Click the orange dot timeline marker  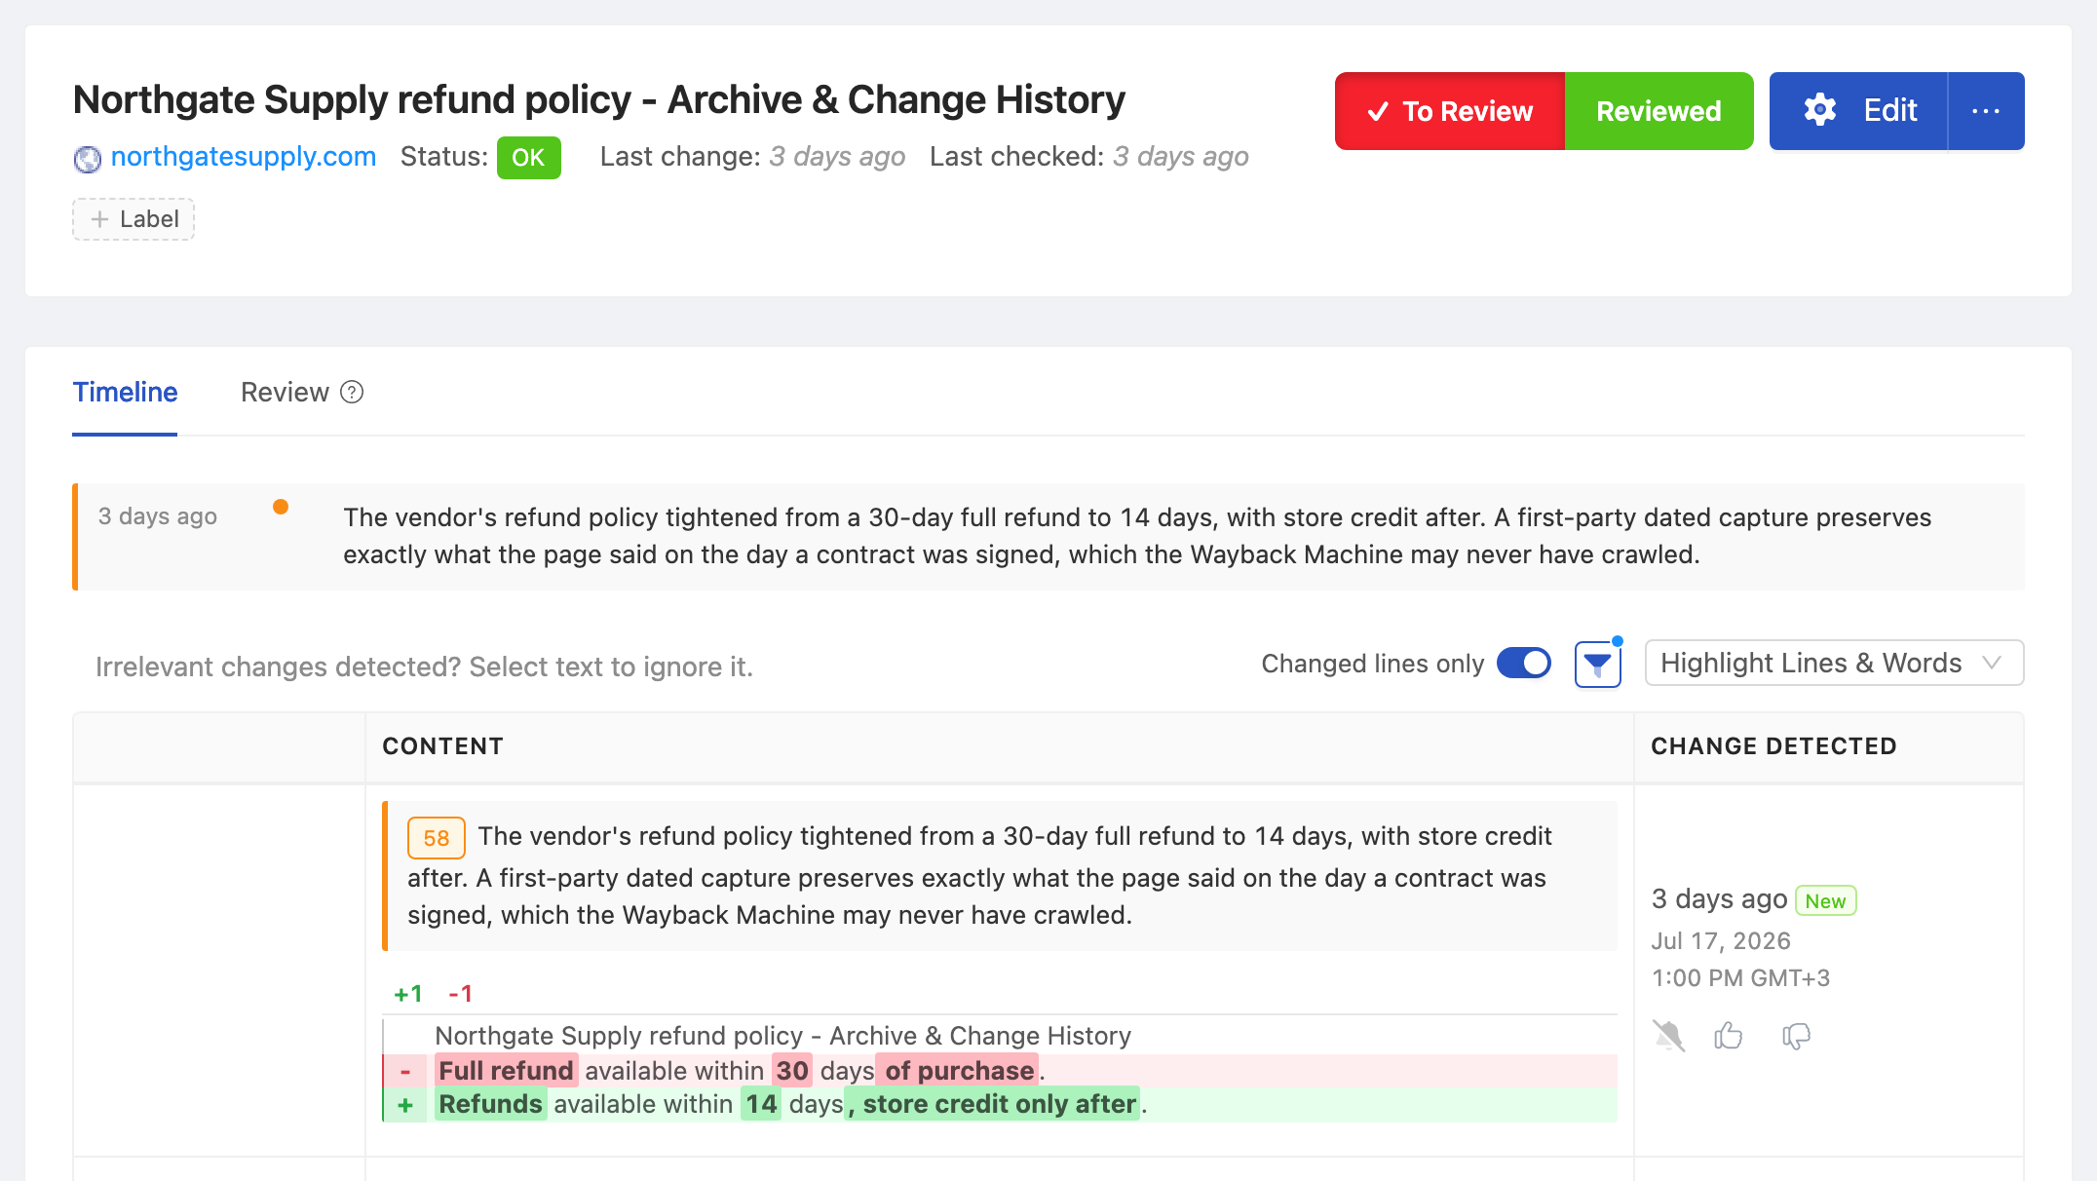coord(281,507)
